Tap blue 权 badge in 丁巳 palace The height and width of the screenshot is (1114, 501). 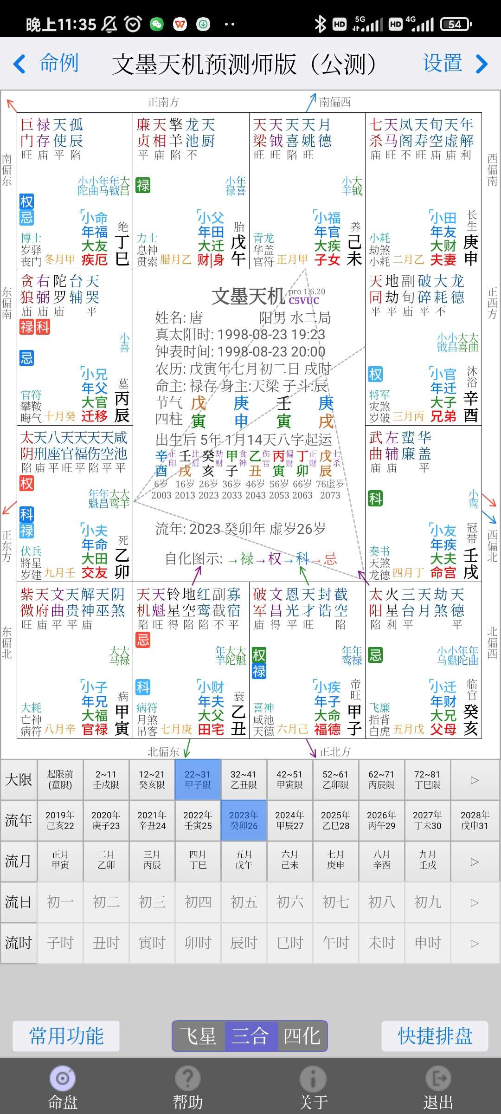click(27, 201)
